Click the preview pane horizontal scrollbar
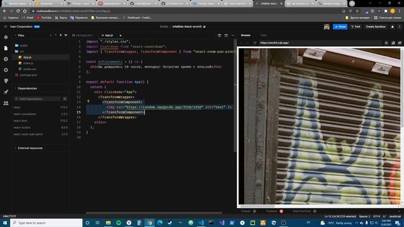Image resolution: width=404 pixels, height=227 pixels. [x=258, y=206]
